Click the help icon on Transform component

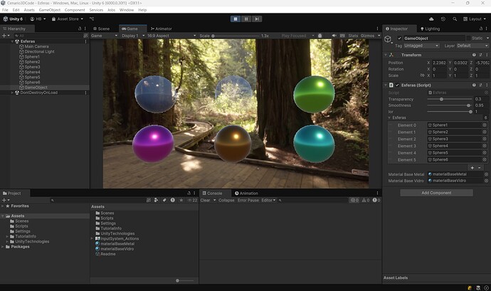(474, 55)
